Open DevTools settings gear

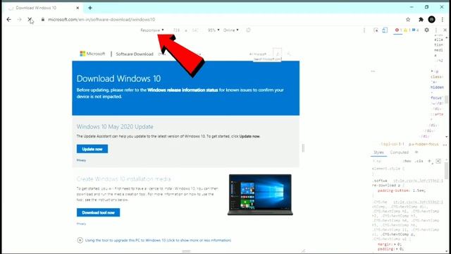coord(426,30)
